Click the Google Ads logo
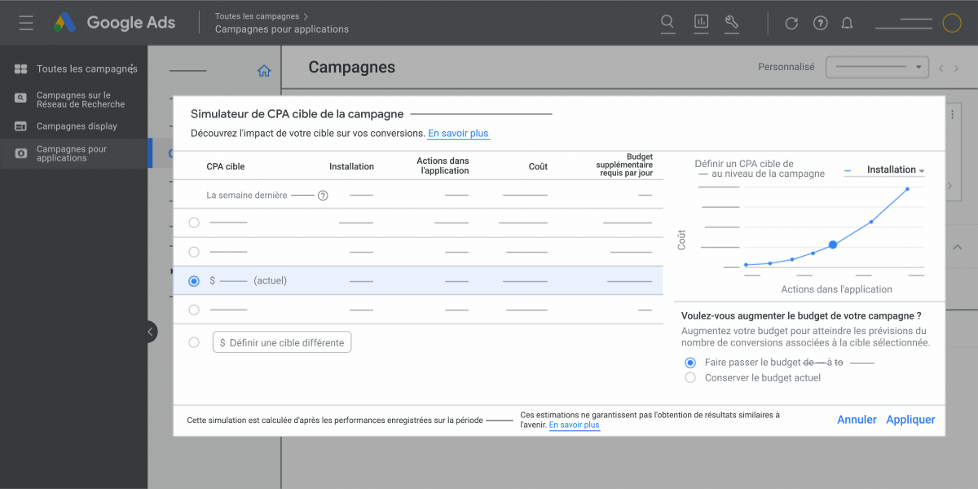 click(x=114, y=23)
